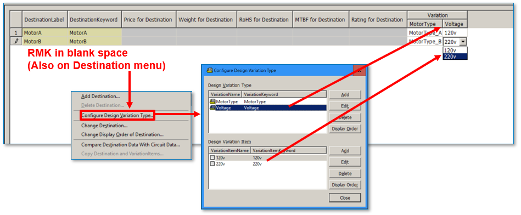This screenshot has width=521, height=215.
Task: Click VariationItemName column header
Action: (x=229, y=151)
